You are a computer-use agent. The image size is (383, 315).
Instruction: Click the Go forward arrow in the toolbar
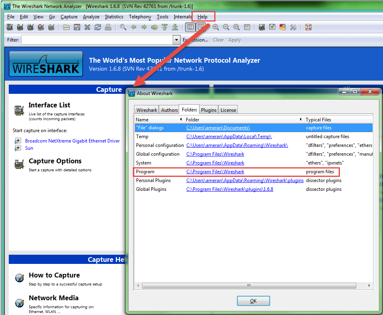pyautogui.click(x=144, y=27)
